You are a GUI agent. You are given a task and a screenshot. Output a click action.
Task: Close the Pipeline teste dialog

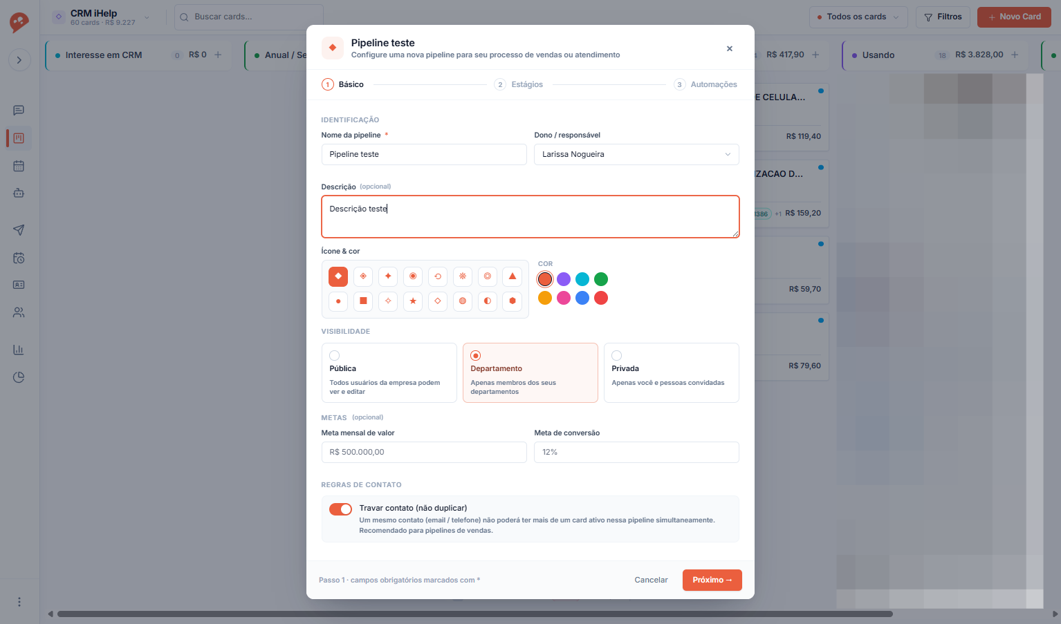[729, 48]
